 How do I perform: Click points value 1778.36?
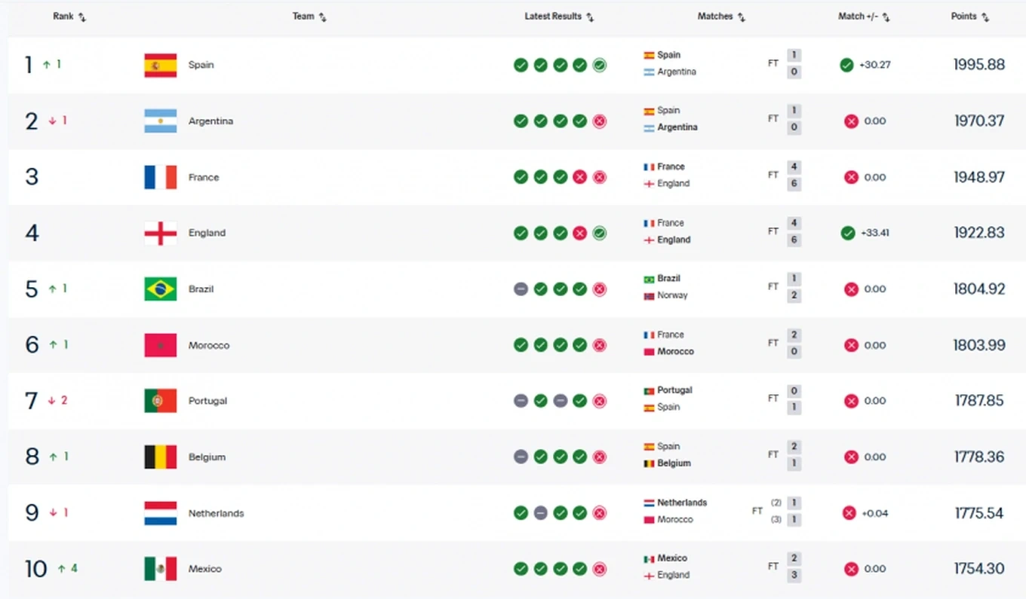tap(979, 457)
